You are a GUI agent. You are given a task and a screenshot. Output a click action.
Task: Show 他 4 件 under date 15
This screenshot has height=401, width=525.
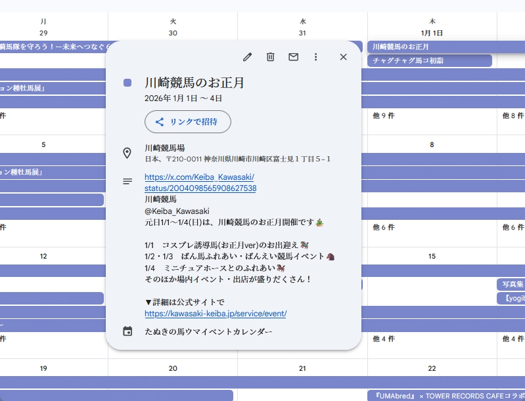coord(384,339)
